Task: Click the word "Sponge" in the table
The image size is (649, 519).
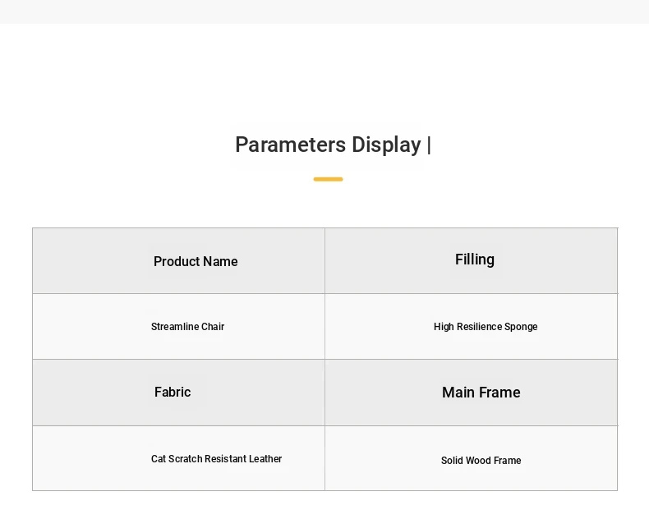Action: [522, 327]
